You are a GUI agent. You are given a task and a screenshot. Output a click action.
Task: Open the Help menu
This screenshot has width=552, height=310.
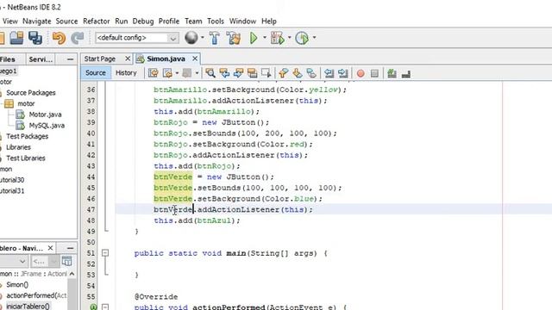[268, 21]
